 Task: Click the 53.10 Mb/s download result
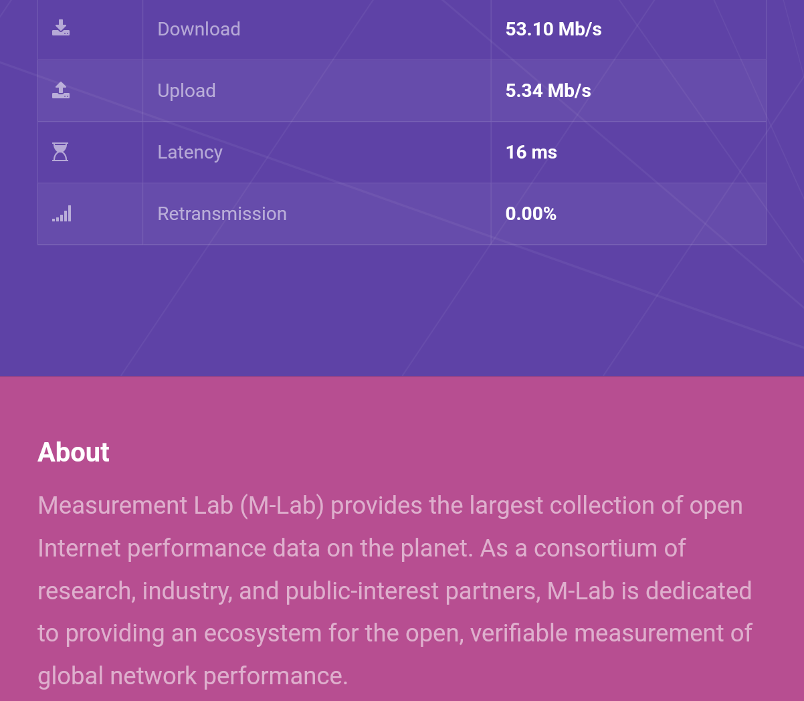[x=553, y=29]
